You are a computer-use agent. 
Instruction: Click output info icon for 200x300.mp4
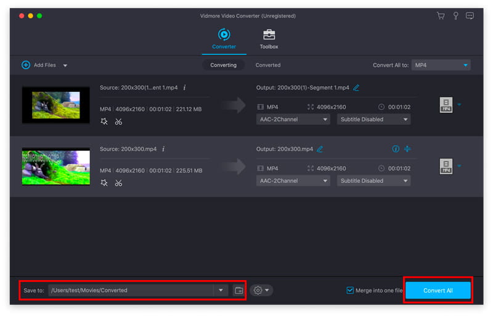pos(396,149)
